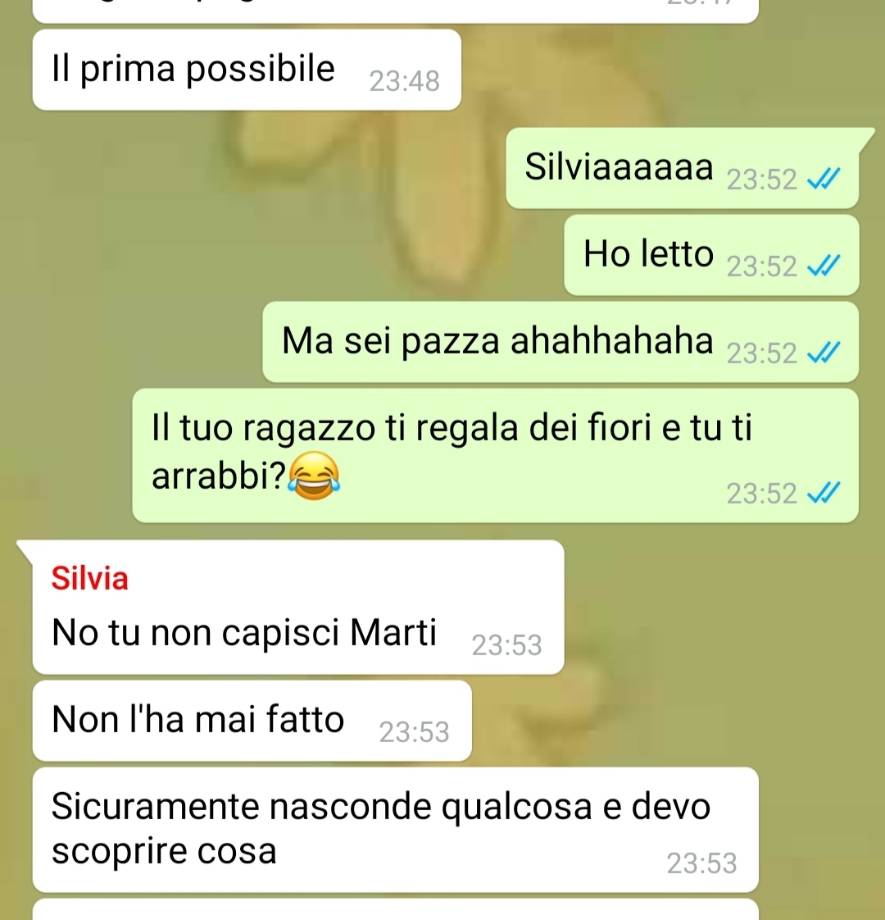885x920 pixels.
Task: Tap the 23:53 timestamp on 'scoprire cosa' message
Action: (701, 863)
